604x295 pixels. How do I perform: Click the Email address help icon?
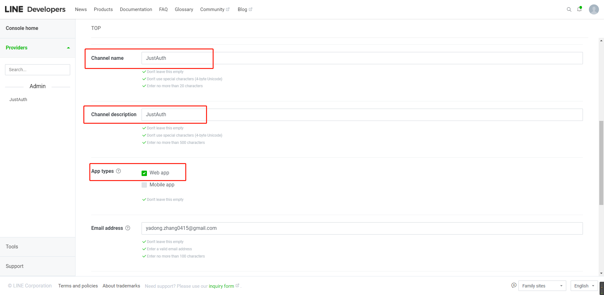(128, 228)
